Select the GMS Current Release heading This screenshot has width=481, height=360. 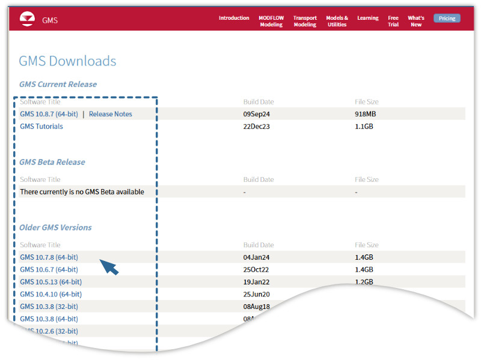58,84
